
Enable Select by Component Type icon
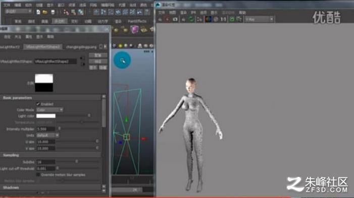pyautogui.click(x=81, y=12)
